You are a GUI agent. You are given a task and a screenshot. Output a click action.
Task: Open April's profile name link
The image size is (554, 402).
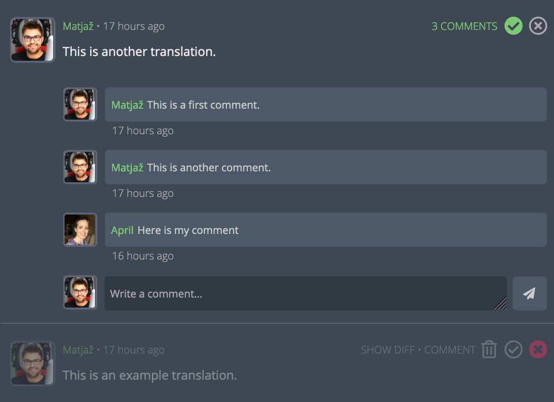click(x=122, y=231)
